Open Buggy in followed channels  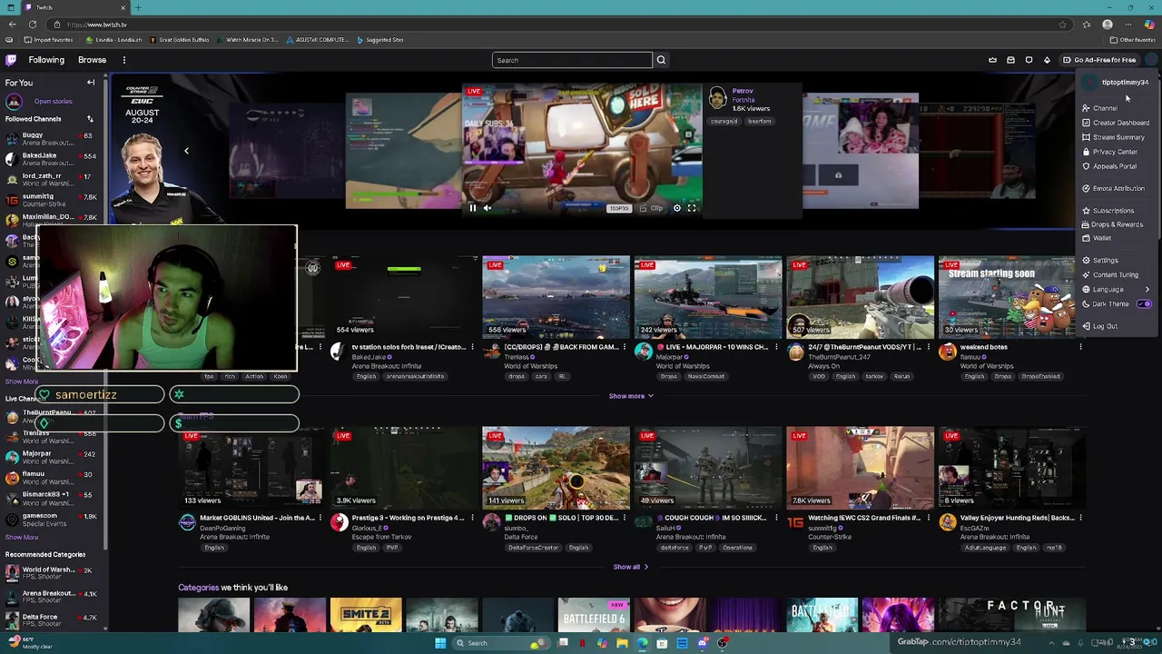52,139
